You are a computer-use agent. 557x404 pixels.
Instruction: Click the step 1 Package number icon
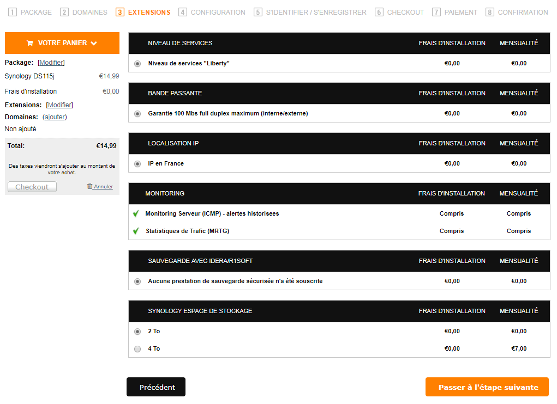coord(13,12)
